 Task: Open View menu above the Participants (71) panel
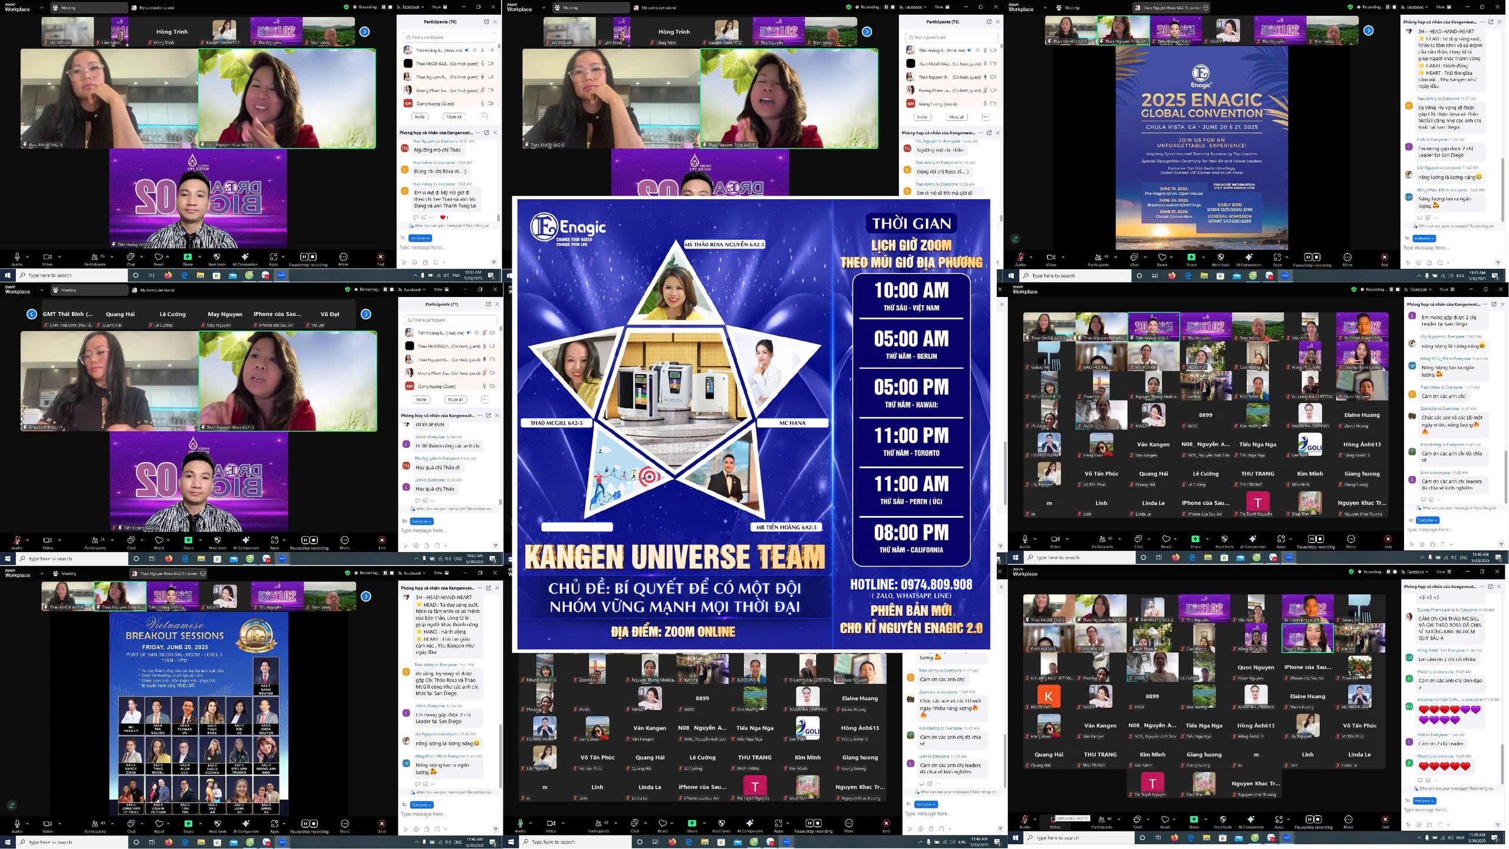pyautogui.click(x=440, y=289)
